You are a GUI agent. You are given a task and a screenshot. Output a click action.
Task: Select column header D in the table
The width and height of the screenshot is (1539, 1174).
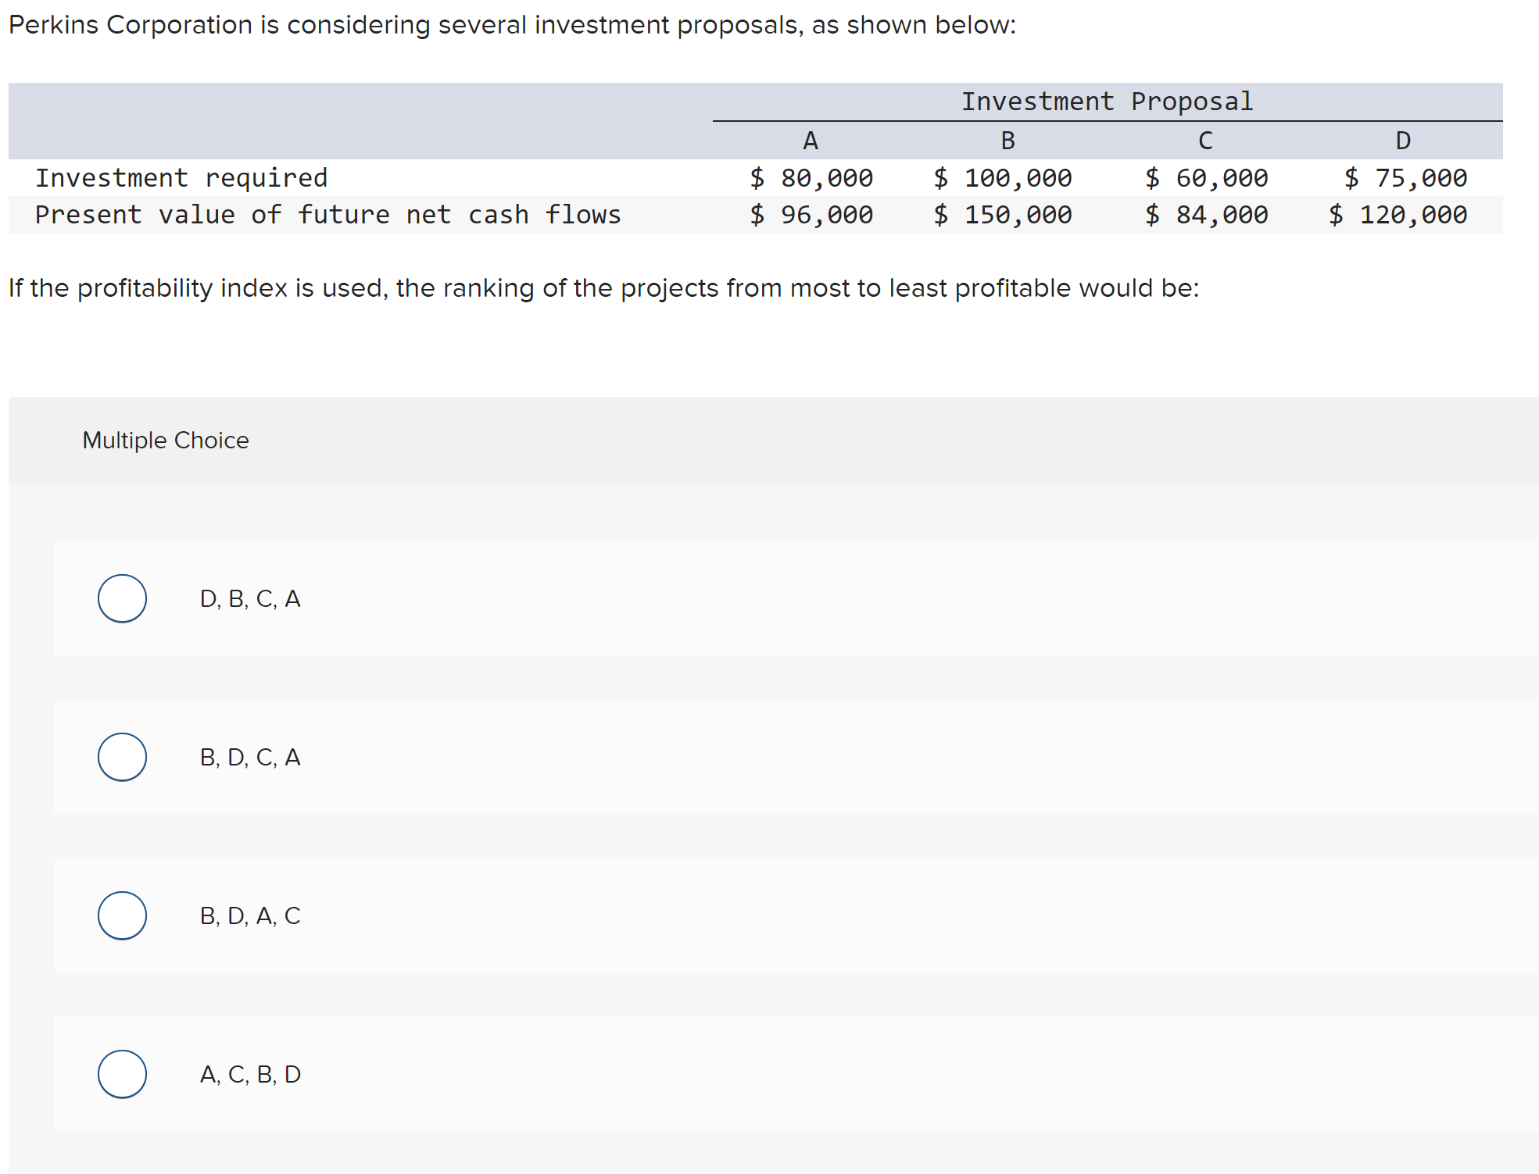click(1402, 141)
